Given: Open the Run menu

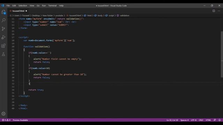Looking at the screenshot, I should [x=44, y=6].
